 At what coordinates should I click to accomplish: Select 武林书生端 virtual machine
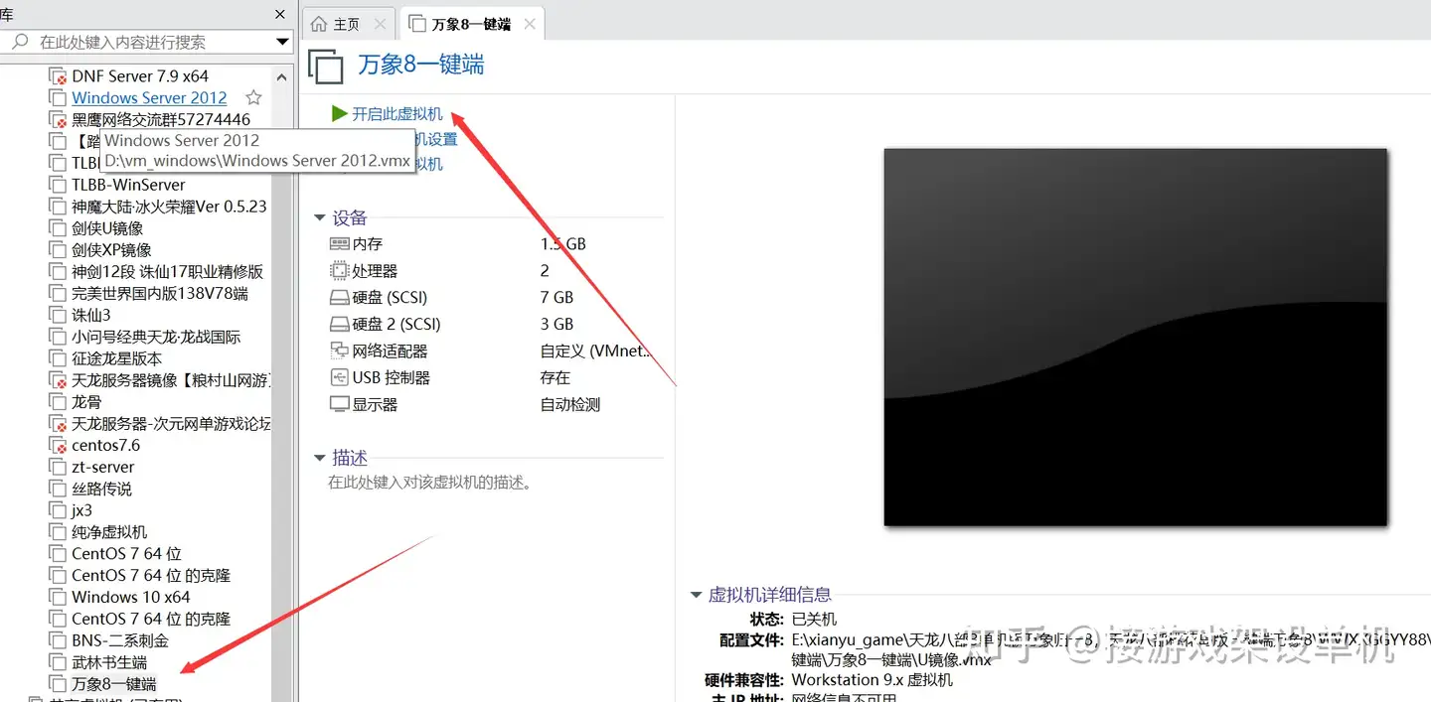(109, 663)
